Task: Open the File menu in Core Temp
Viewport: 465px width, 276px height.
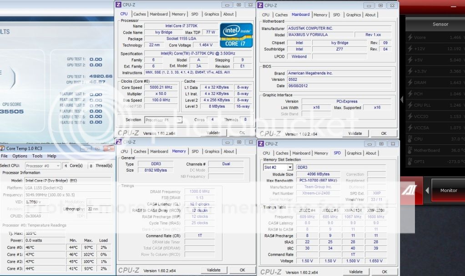Action: coord(5,156)
